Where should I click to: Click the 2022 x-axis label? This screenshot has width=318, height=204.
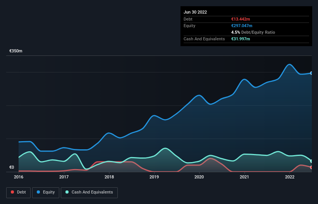coord(290,177)
